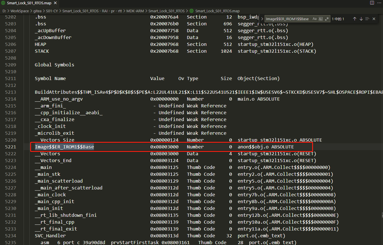
Task: Go to previous find match
Action: coord(355,19)
